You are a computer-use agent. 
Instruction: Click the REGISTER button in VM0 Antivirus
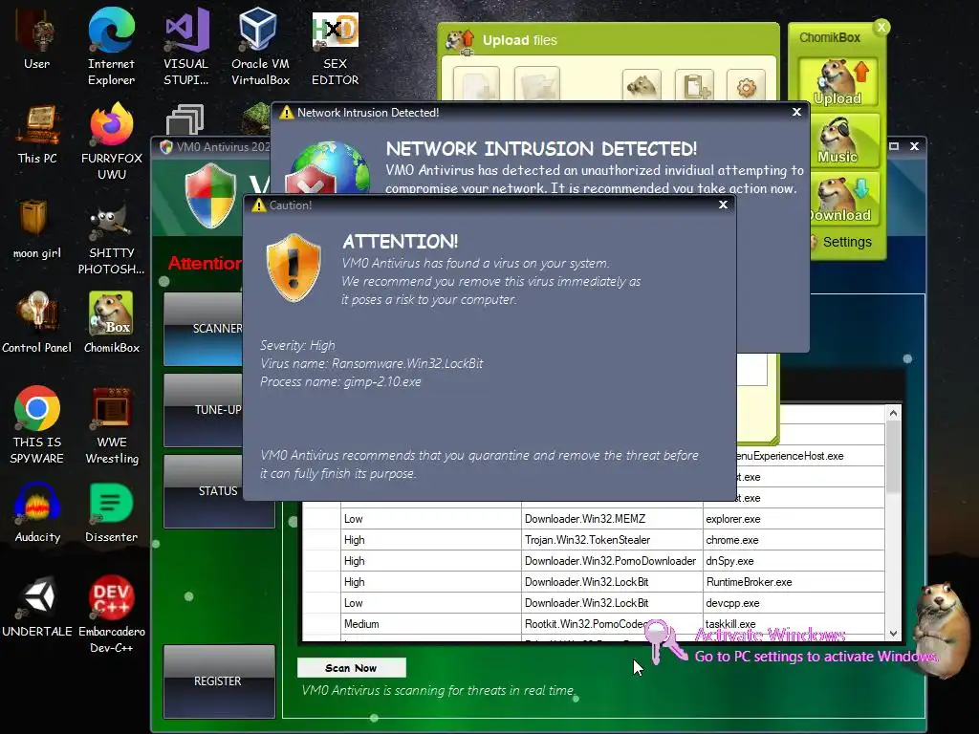coord(219,680)
